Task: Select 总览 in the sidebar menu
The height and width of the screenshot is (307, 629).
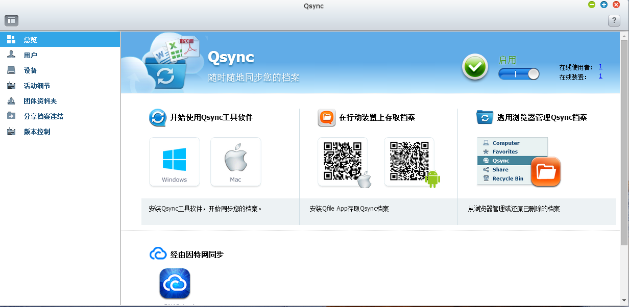Action: click(60, 40)
